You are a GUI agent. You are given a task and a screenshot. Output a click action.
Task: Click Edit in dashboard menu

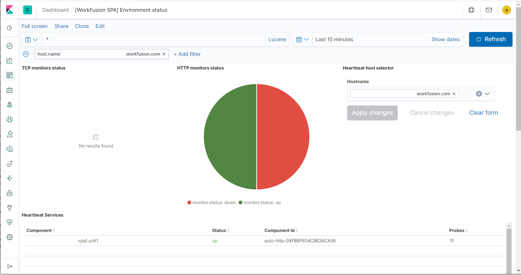(x=100, y=26)
